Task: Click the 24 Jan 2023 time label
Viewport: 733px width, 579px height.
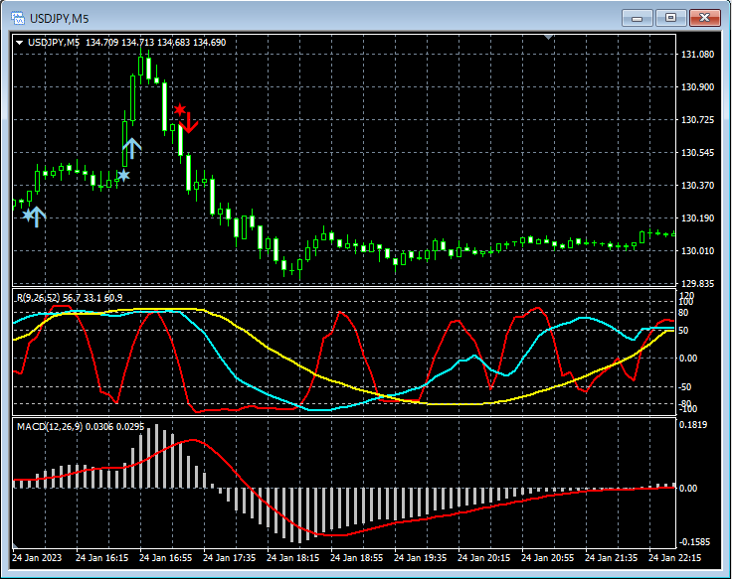Action: [37, 558]
